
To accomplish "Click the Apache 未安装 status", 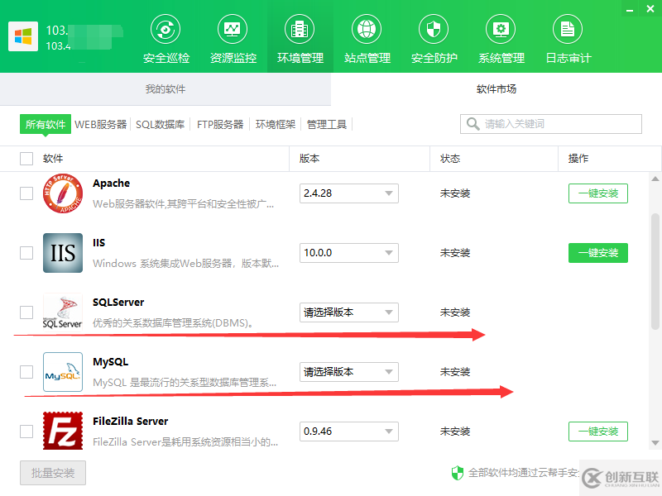I will (455, 193).
